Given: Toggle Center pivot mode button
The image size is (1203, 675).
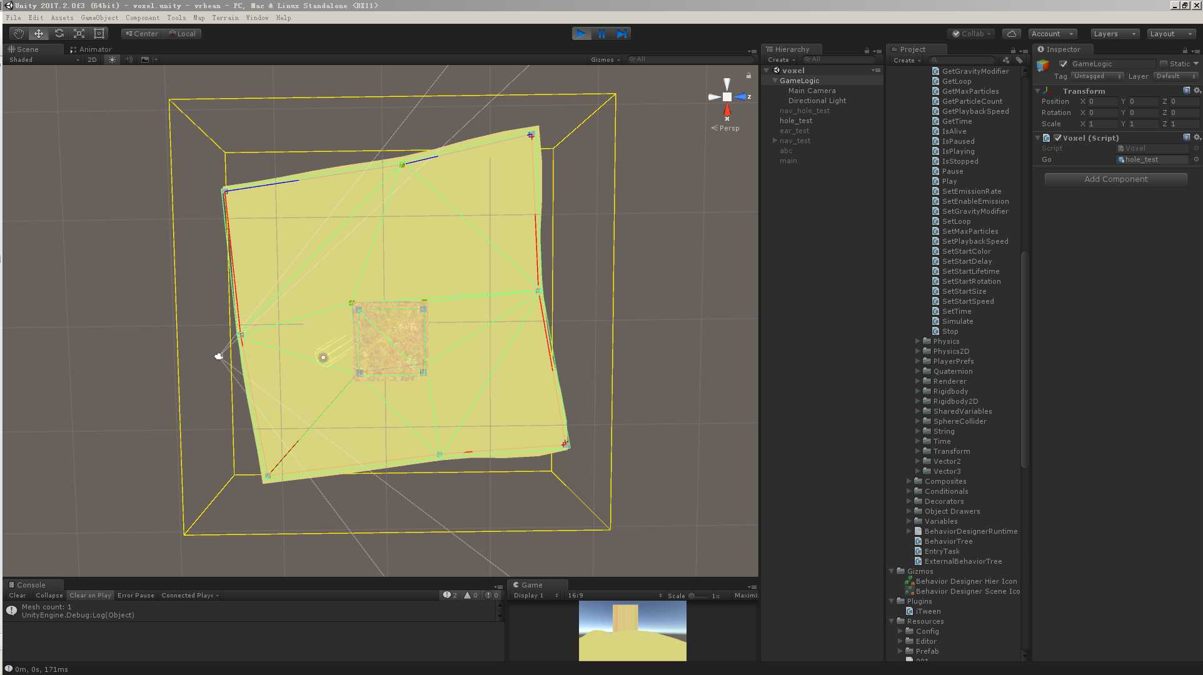Looking at the screenshot, I should [x=142, y=34].
